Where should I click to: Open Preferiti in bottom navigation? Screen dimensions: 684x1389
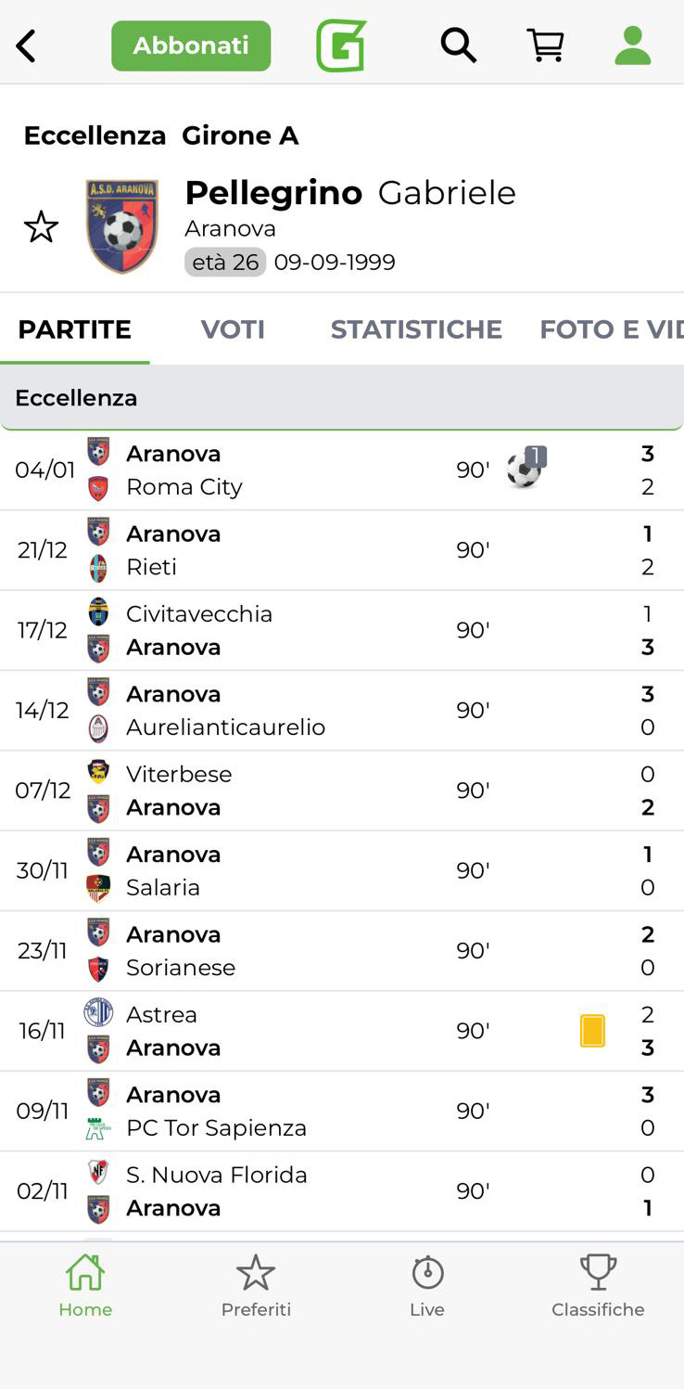256,1285
